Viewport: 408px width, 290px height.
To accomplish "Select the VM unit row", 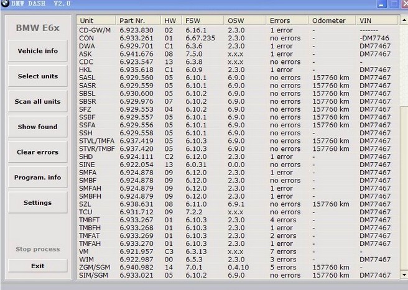I will 238,251.
